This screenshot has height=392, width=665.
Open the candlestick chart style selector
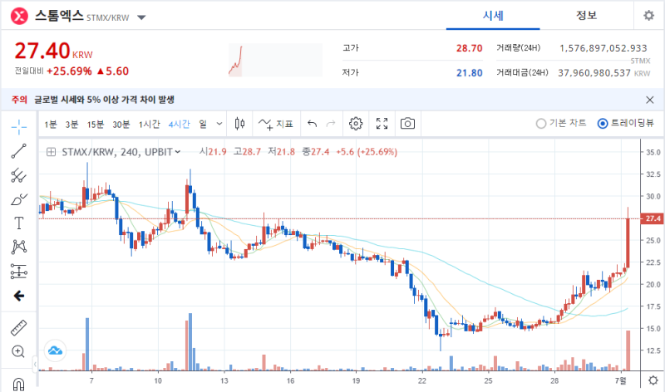(x=239, y=124)
